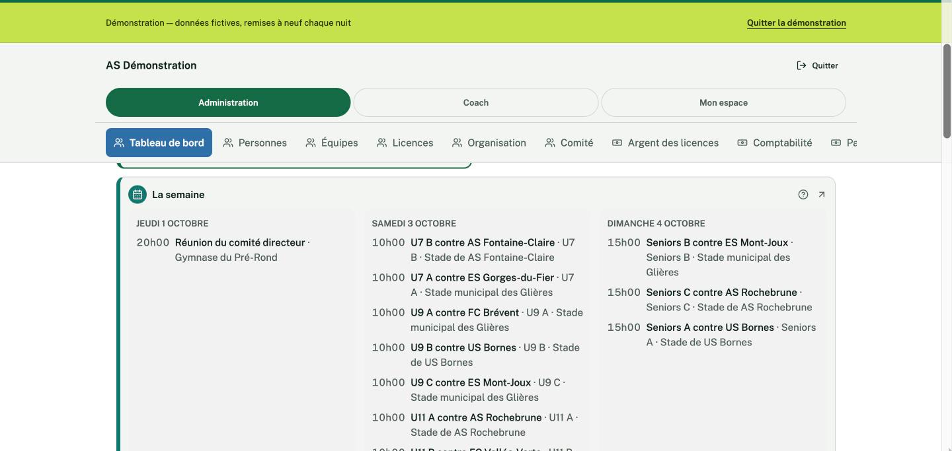Open Seniors A contre US Bornes match

point(710,327)
